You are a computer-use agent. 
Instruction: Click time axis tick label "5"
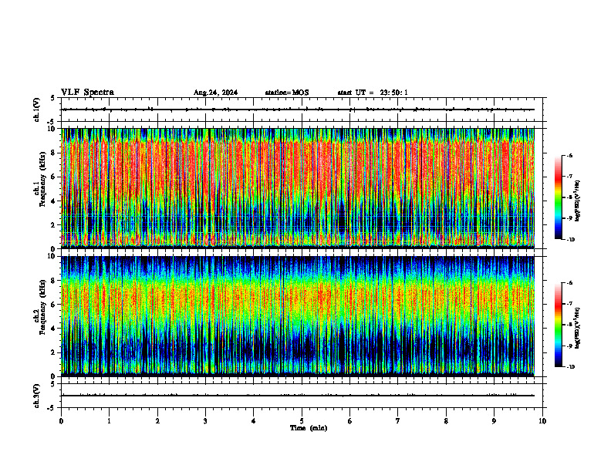click(x=302, y=421)
